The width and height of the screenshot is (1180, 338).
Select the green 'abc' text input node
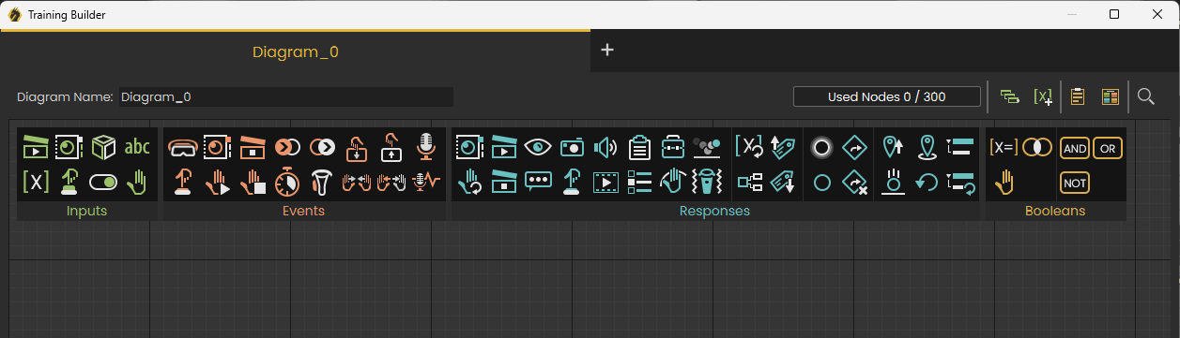(x=137, y=147)
